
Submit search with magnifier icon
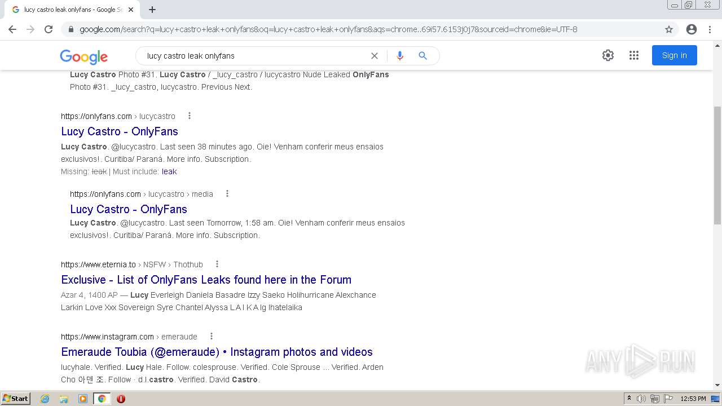click(423, 56)
